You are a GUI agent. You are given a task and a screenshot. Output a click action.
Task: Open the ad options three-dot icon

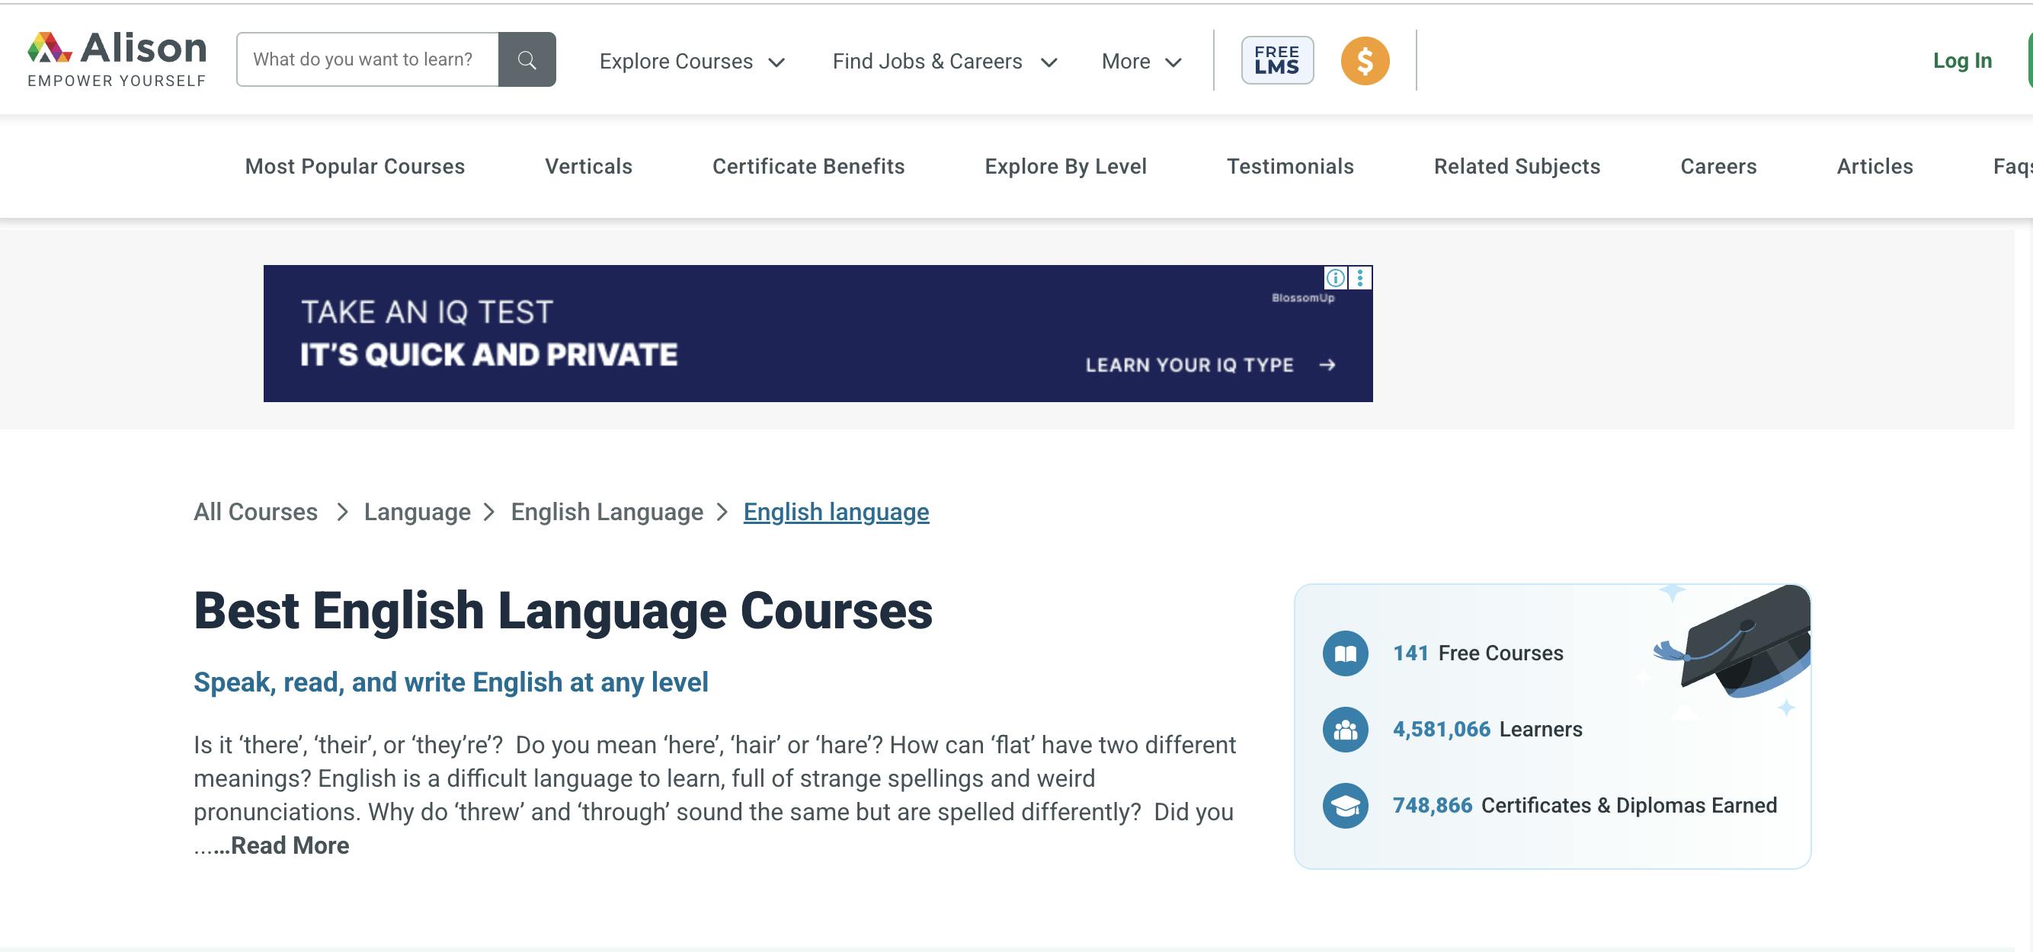point(1360,278)
